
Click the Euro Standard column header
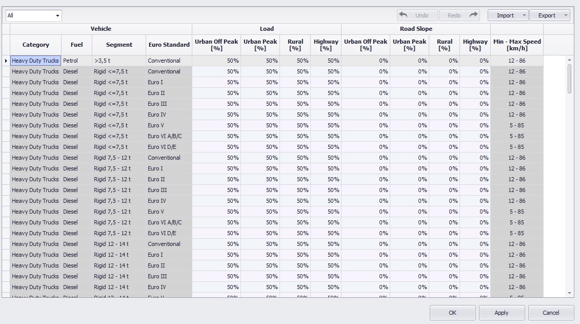coord(169,45)
